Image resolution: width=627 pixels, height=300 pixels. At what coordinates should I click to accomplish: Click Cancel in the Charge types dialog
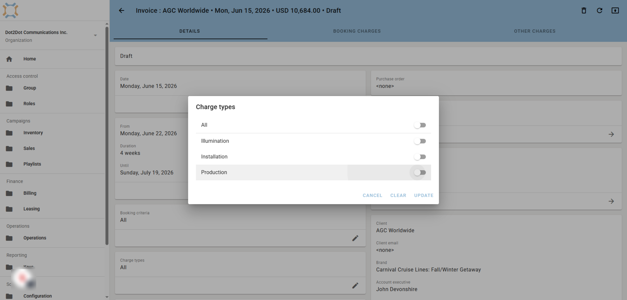(x=372, y=195)
